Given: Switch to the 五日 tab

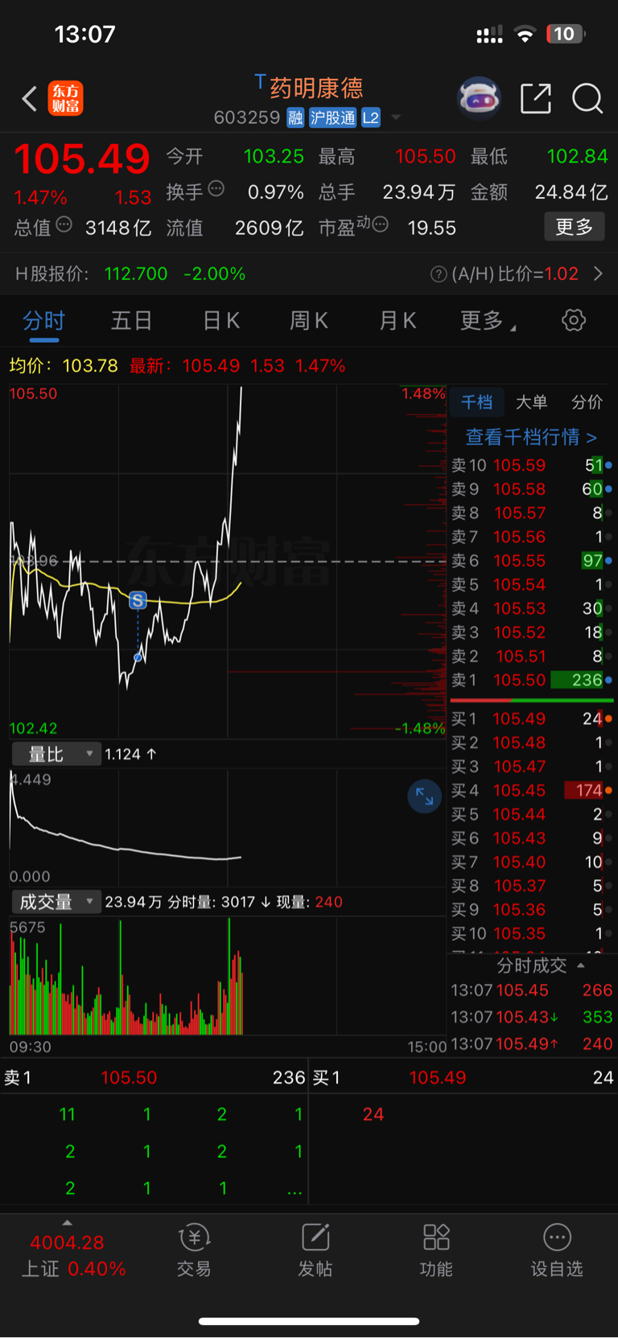Looking at the screenshot, I should (x=131, y=320).
